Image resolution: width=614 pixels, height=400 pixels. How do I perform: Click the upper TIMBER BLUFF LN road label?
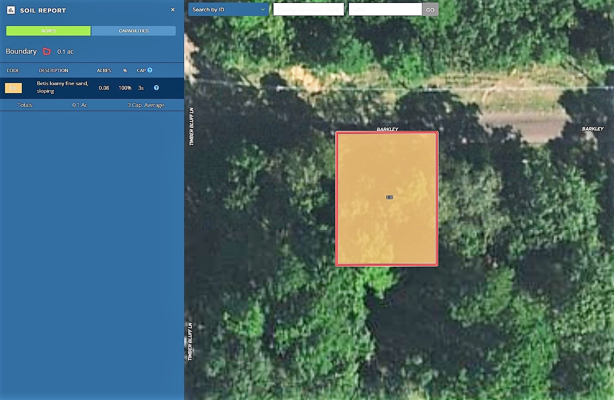point(192,127)
